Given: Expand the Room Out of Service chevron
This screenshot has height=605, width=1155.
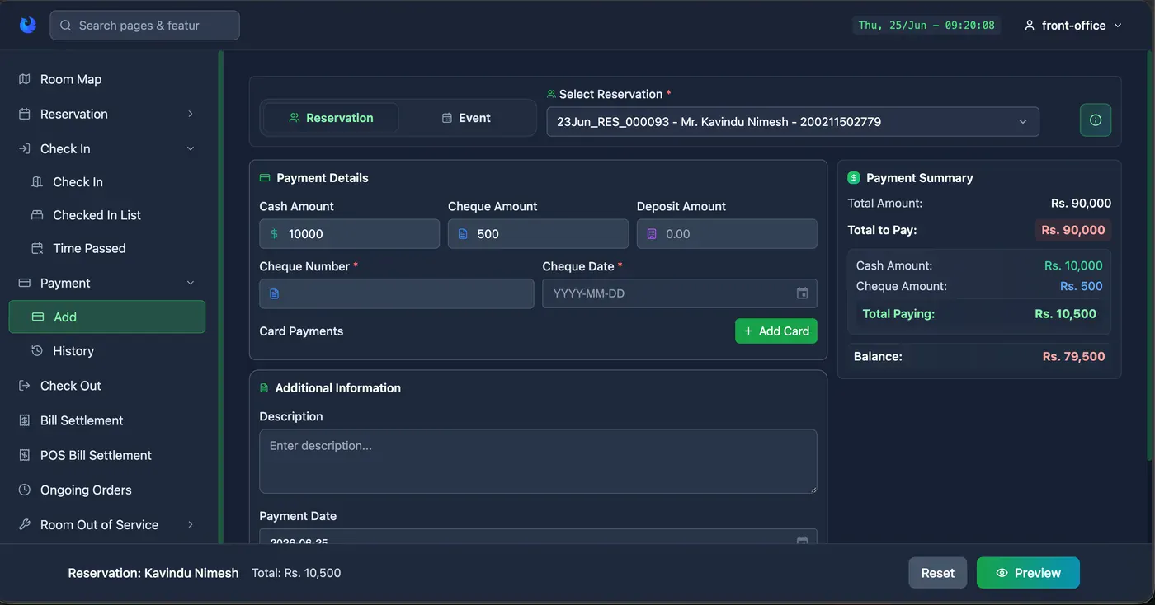Looking at the screenshot, I should 191,524.
